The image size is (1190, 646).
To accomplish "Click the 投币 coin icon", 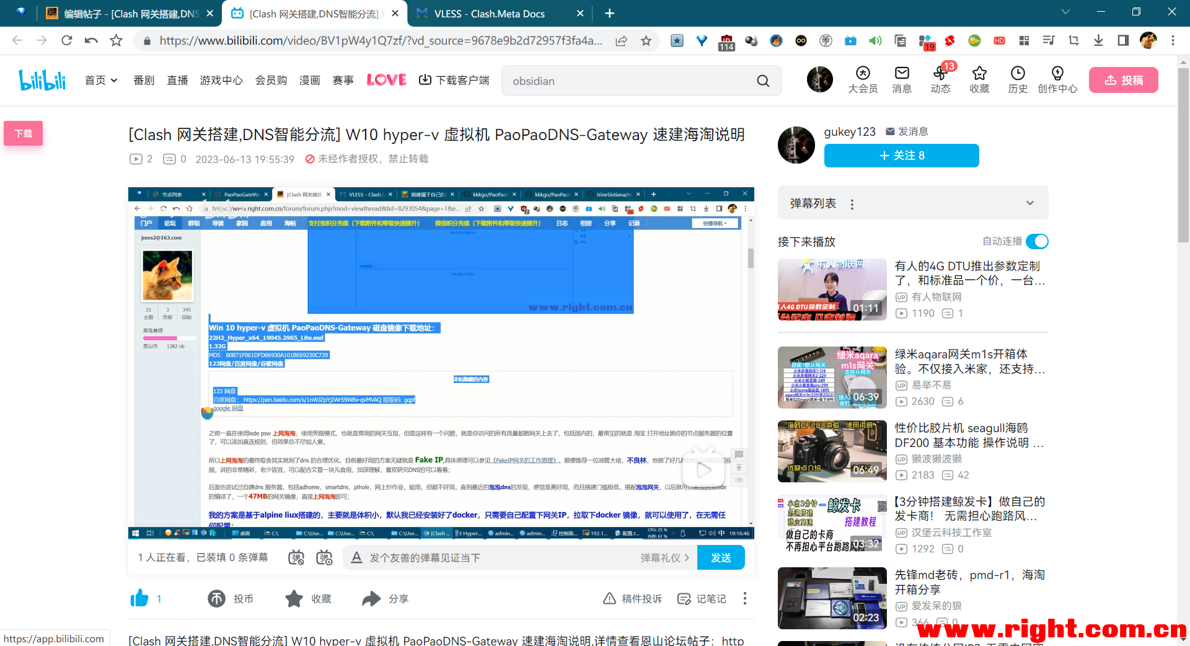I will coord(216,598).
